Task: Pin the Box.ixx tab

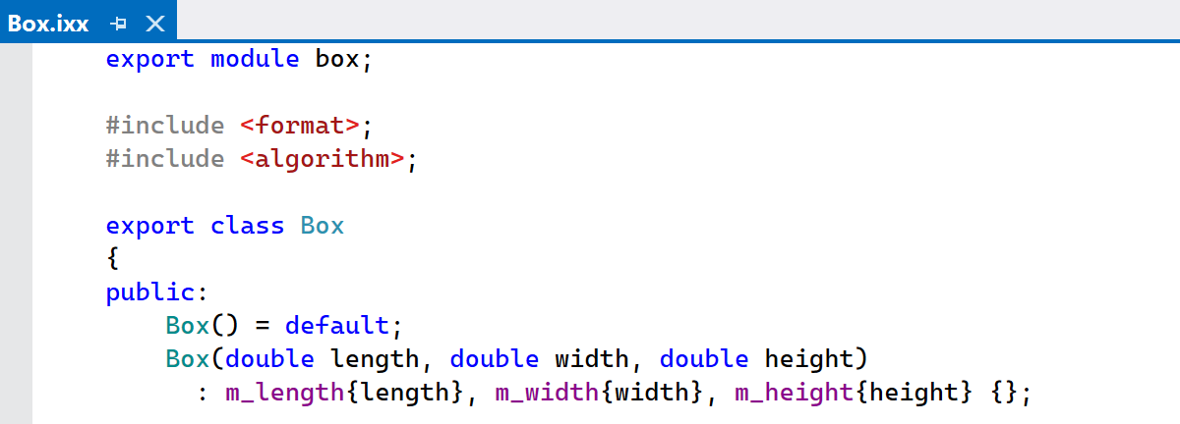Action: coord(119,23)
